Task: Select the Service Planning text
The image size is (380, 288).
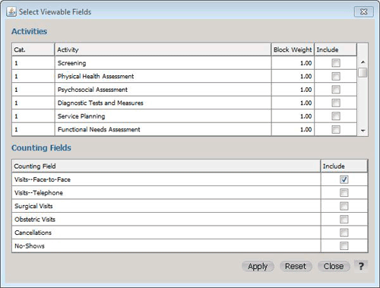Action: (x=81, y=116)
